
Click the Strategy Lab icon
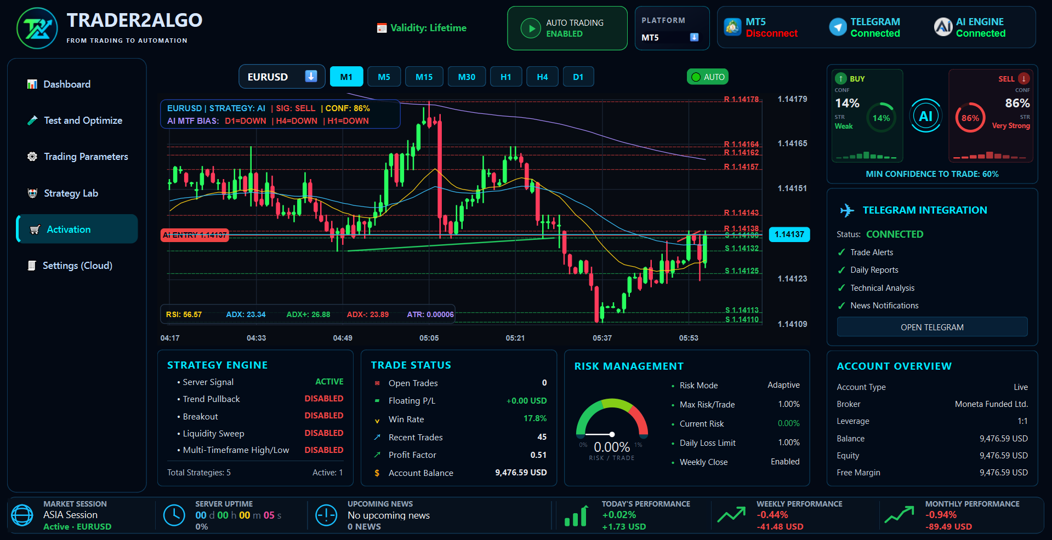(x=32, y=193)
